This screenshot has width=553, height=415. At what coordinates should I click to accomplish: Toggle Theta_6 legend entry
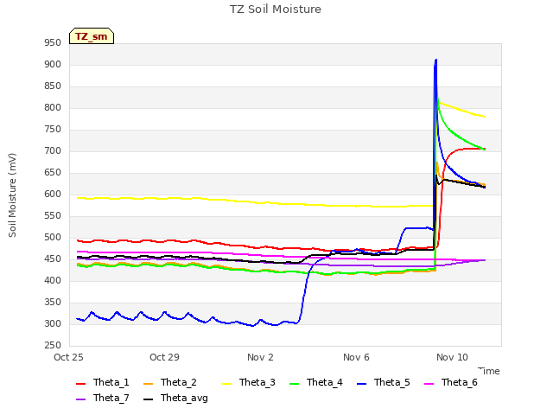coord(451,382)
